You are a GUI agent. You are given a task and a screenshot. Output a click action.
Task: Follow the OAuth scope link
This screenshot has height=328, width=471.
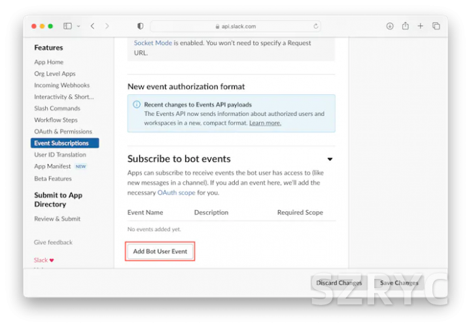(x=175, y=192)
